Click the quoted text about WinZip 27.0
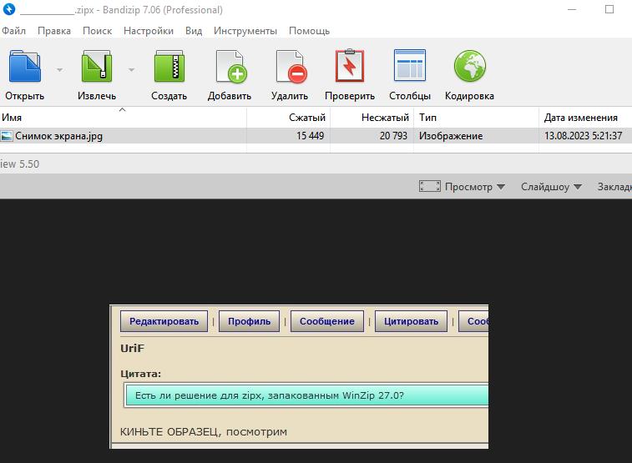 click(269, 395)
